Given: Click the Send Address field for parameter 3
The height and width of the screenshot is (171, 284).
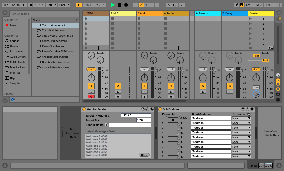Looking at the screenshot, I should (x=211, y=128).
